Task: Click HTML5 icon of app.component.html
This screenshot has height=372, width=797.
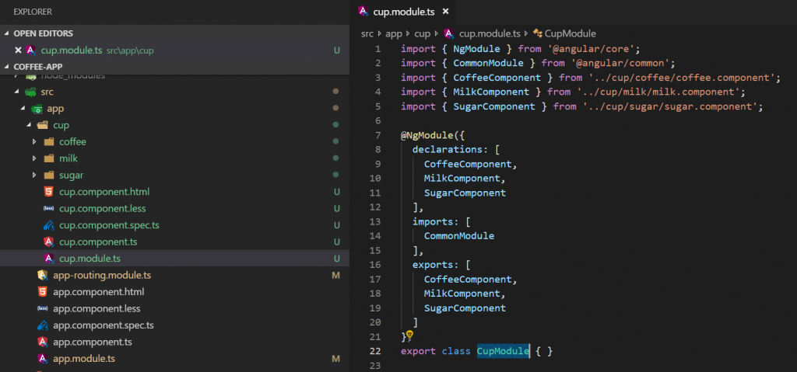Action: coord(43,292)
